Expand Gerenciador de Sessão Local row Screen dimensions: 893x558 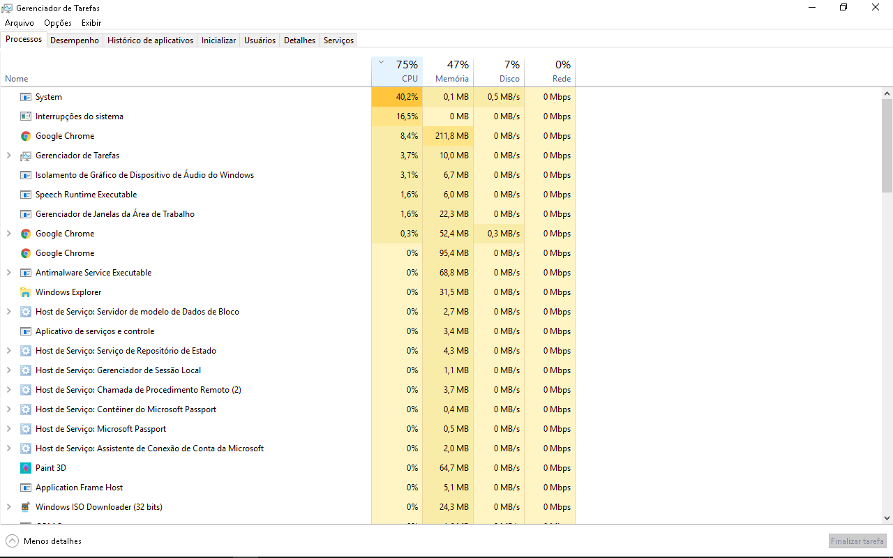[x=8, y=370]
